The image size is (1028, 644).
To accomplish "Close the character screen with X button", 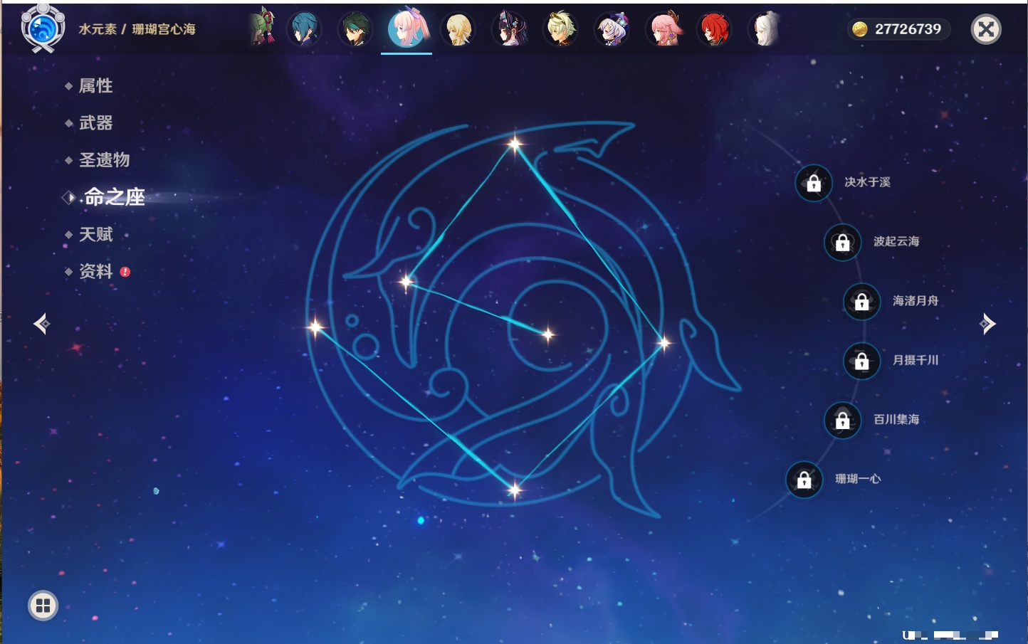I will 986,29.
